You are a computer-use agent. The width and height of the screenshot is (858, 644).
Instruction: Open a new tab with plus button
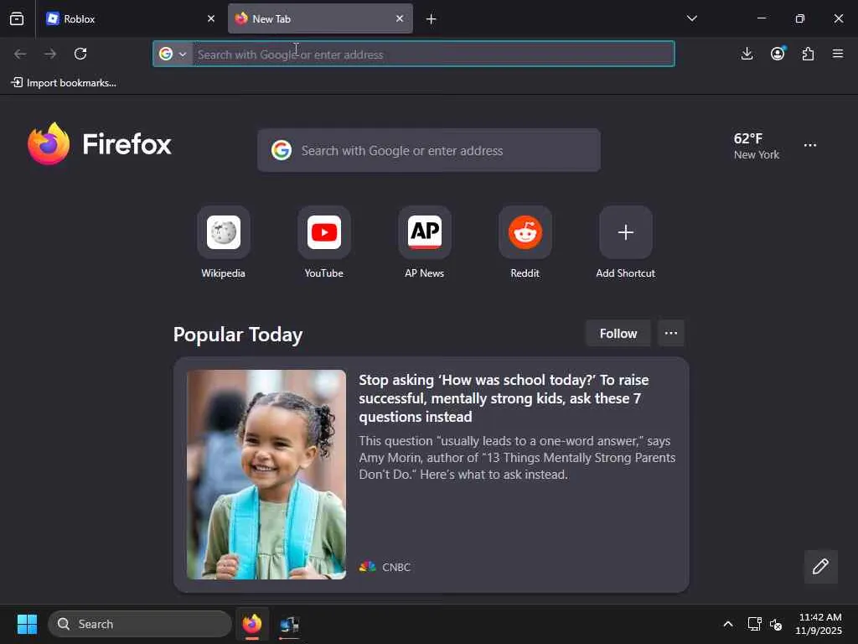point(432,19)
